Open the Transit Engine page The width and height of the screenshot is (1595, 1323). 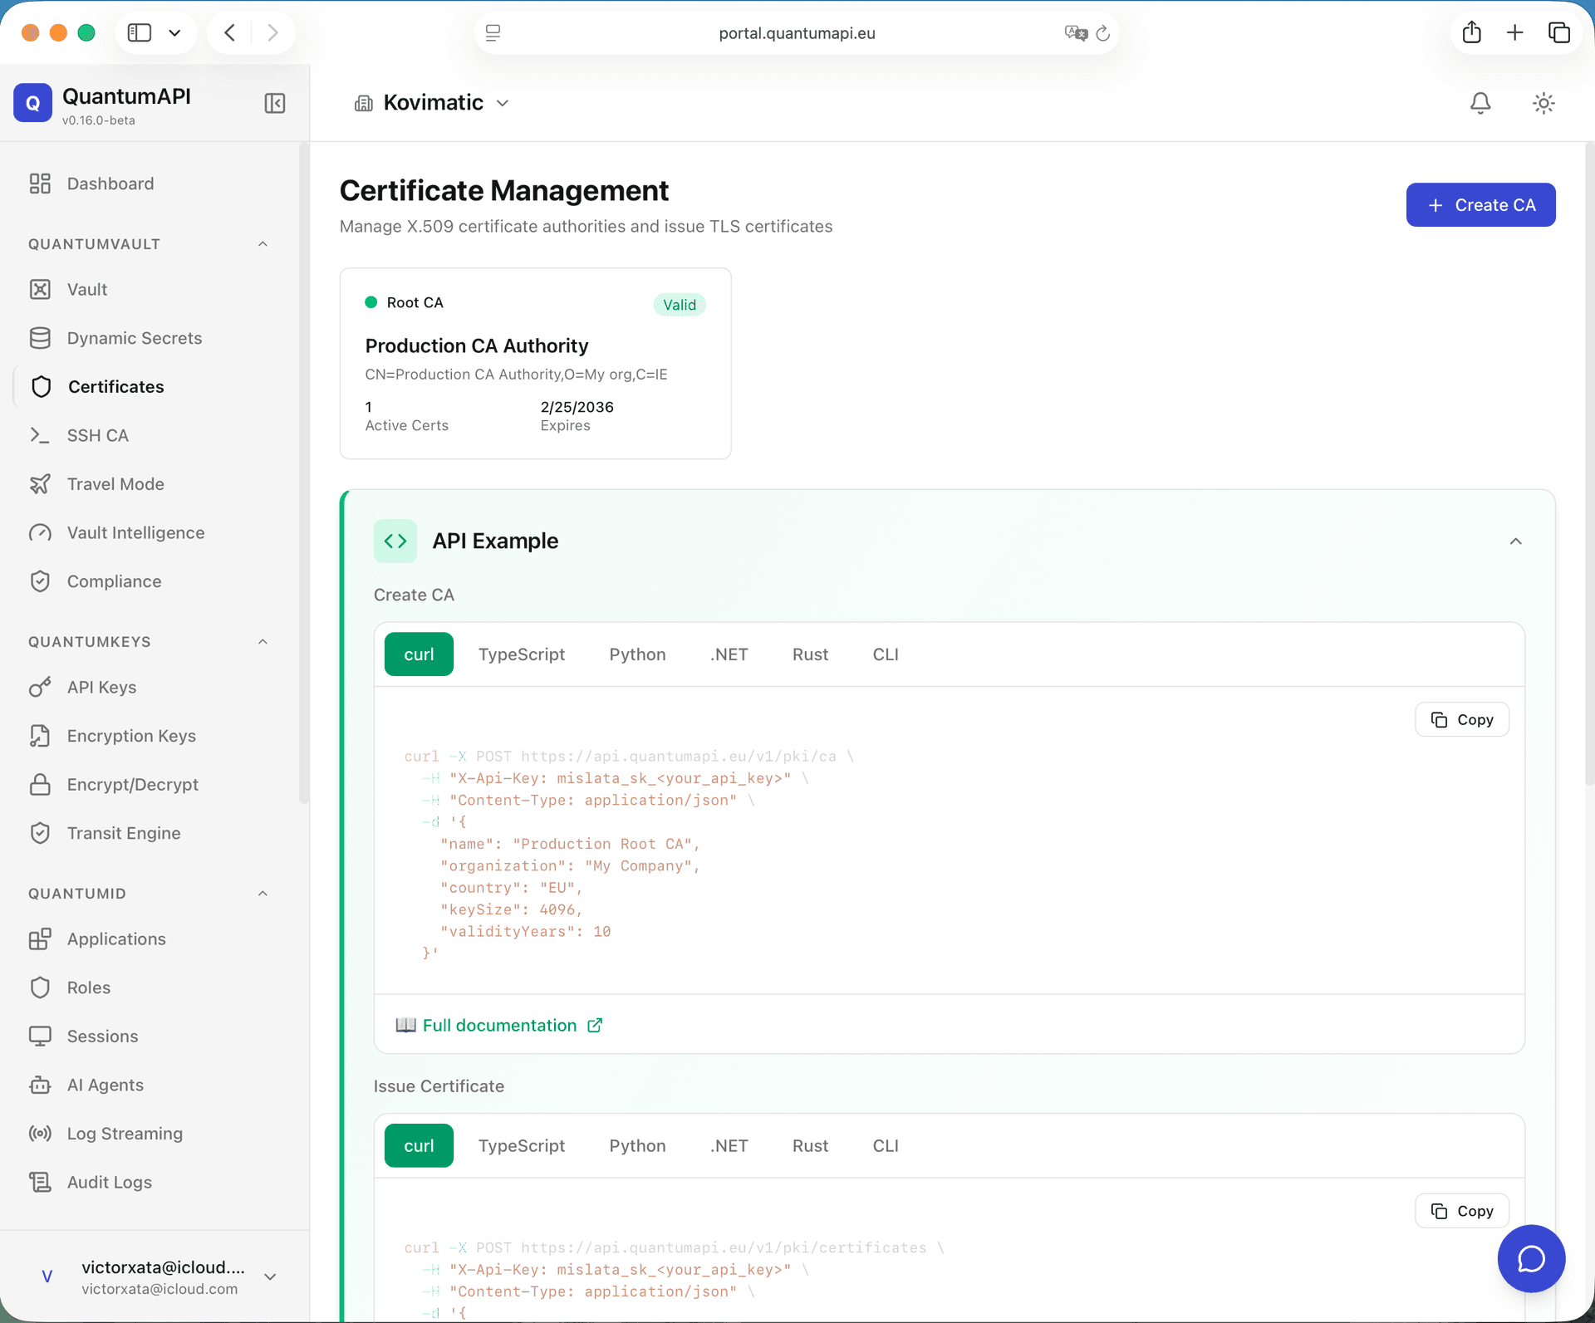(123, 833)
